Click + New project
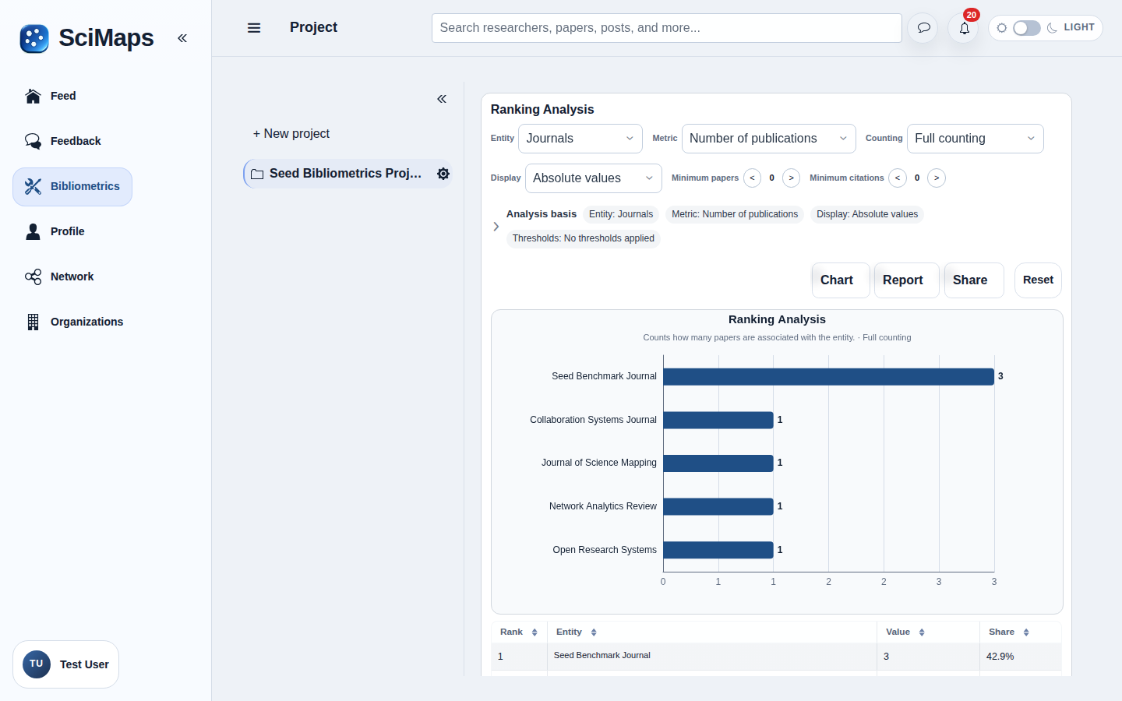Image resolution: width=1122 pixels, height=701 pixels. coord(291,134)
